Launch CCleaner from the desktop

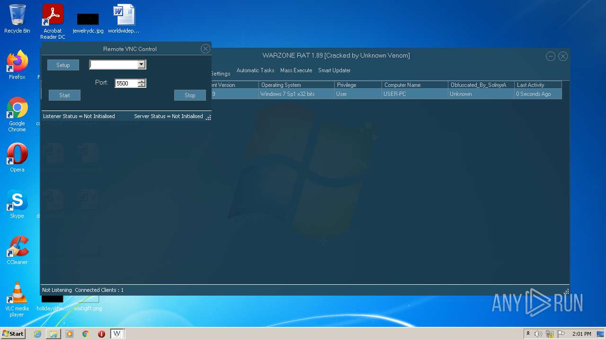tap(17, 250)
